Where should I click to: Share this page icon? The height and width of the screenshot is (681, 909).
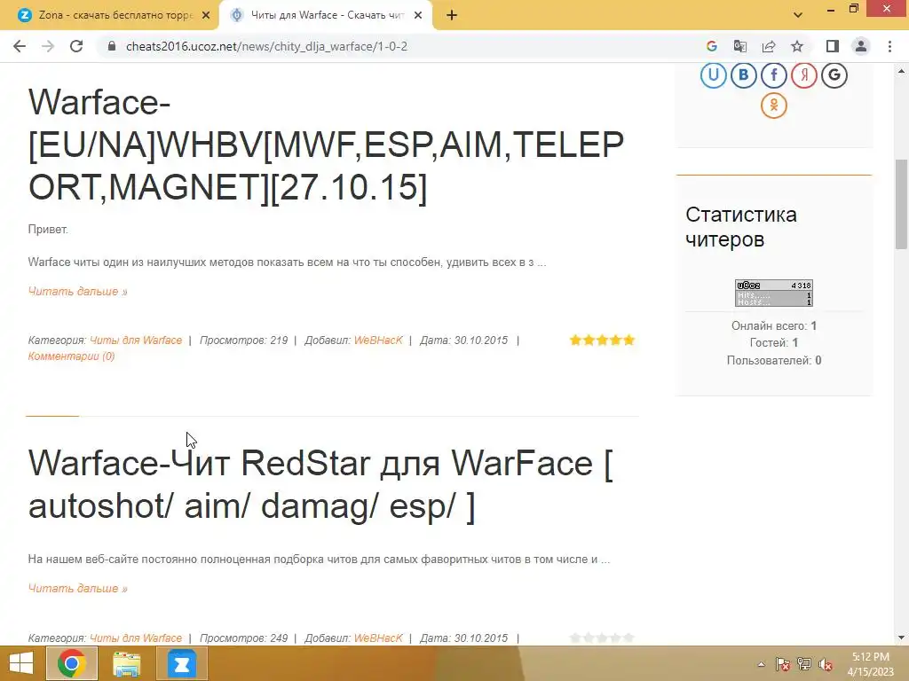[769, 46]
